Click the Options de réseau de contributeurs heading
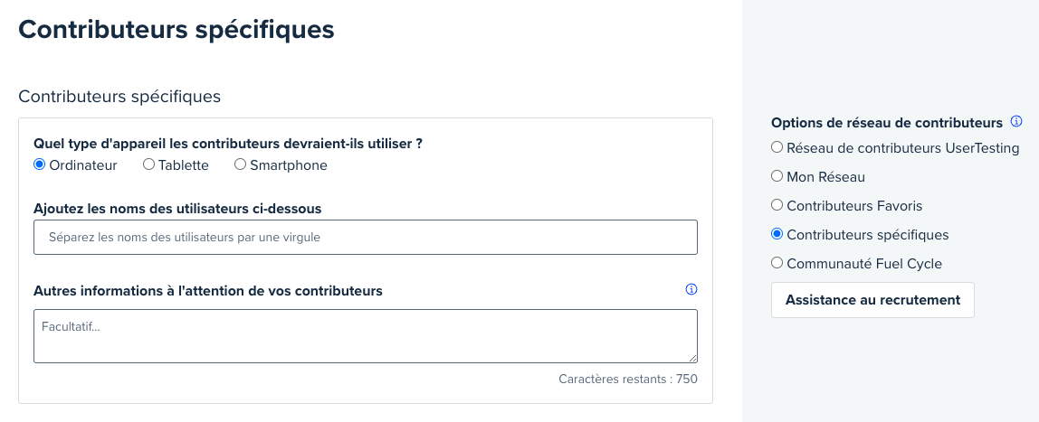Viewport: 1039px width, 422px height. tap(887, 123)
